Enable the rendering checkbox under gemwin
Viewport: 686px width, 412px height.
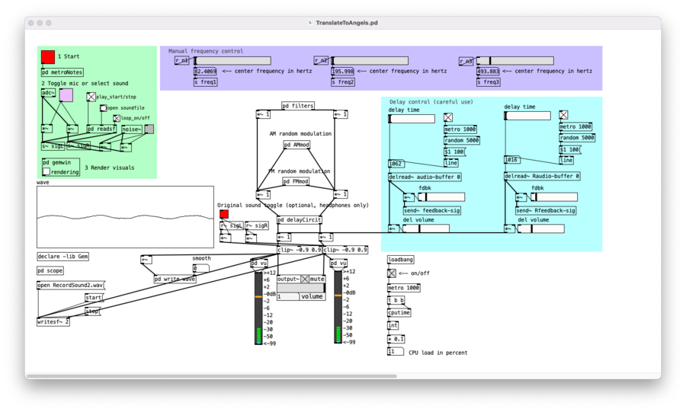pos(46,172)
